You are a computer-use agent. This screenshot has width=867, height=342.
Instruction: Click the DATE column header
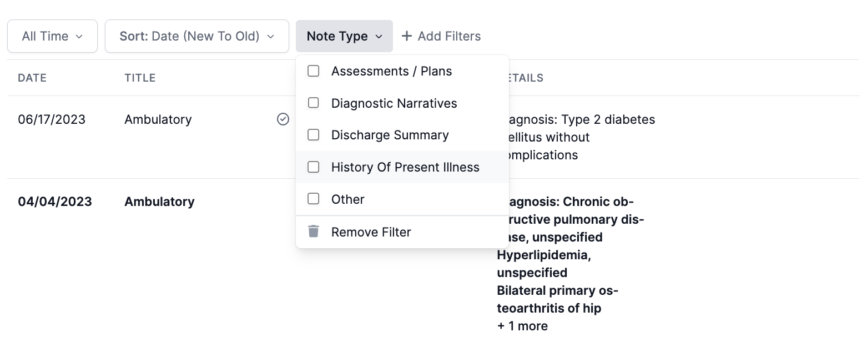click(32, 78)
